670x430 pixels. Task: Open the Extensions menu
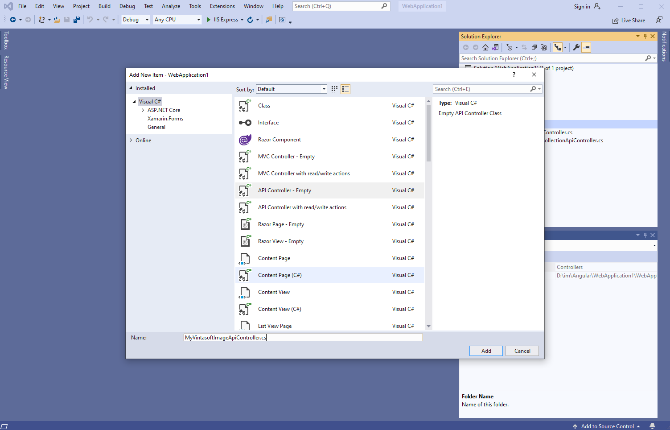click(222, 6)
